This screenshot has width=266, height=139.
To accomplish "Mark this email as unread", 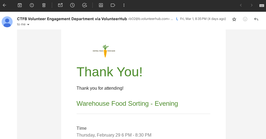I will (x=60, y=5).
